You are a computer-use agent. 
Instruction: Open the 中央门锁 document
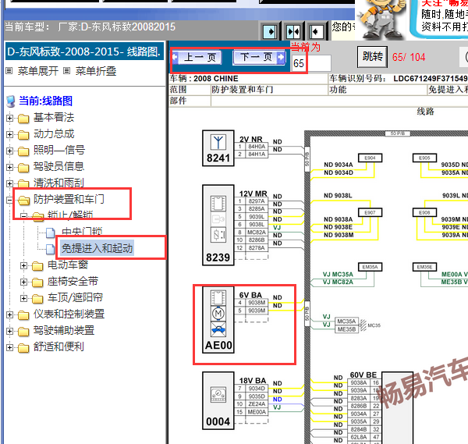click(x=82, y=232)
